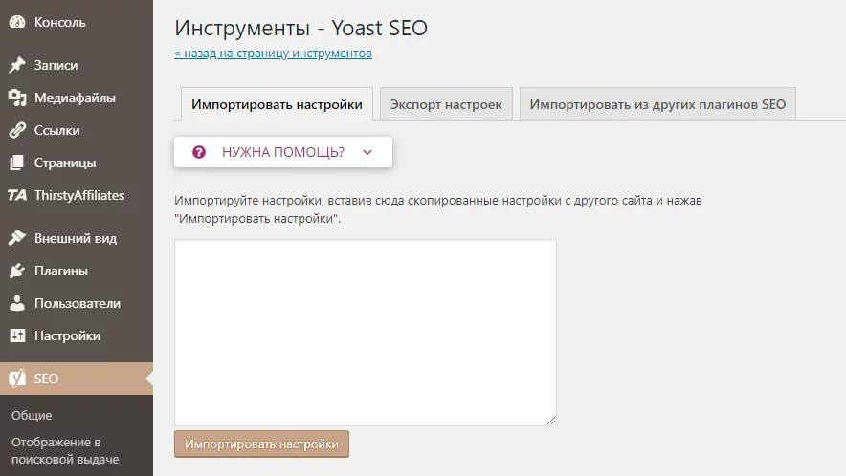Open the НУЖНА ПОМОЩЬ? help panel
This screenshot has height=476, width=846.
pos(283,152)
